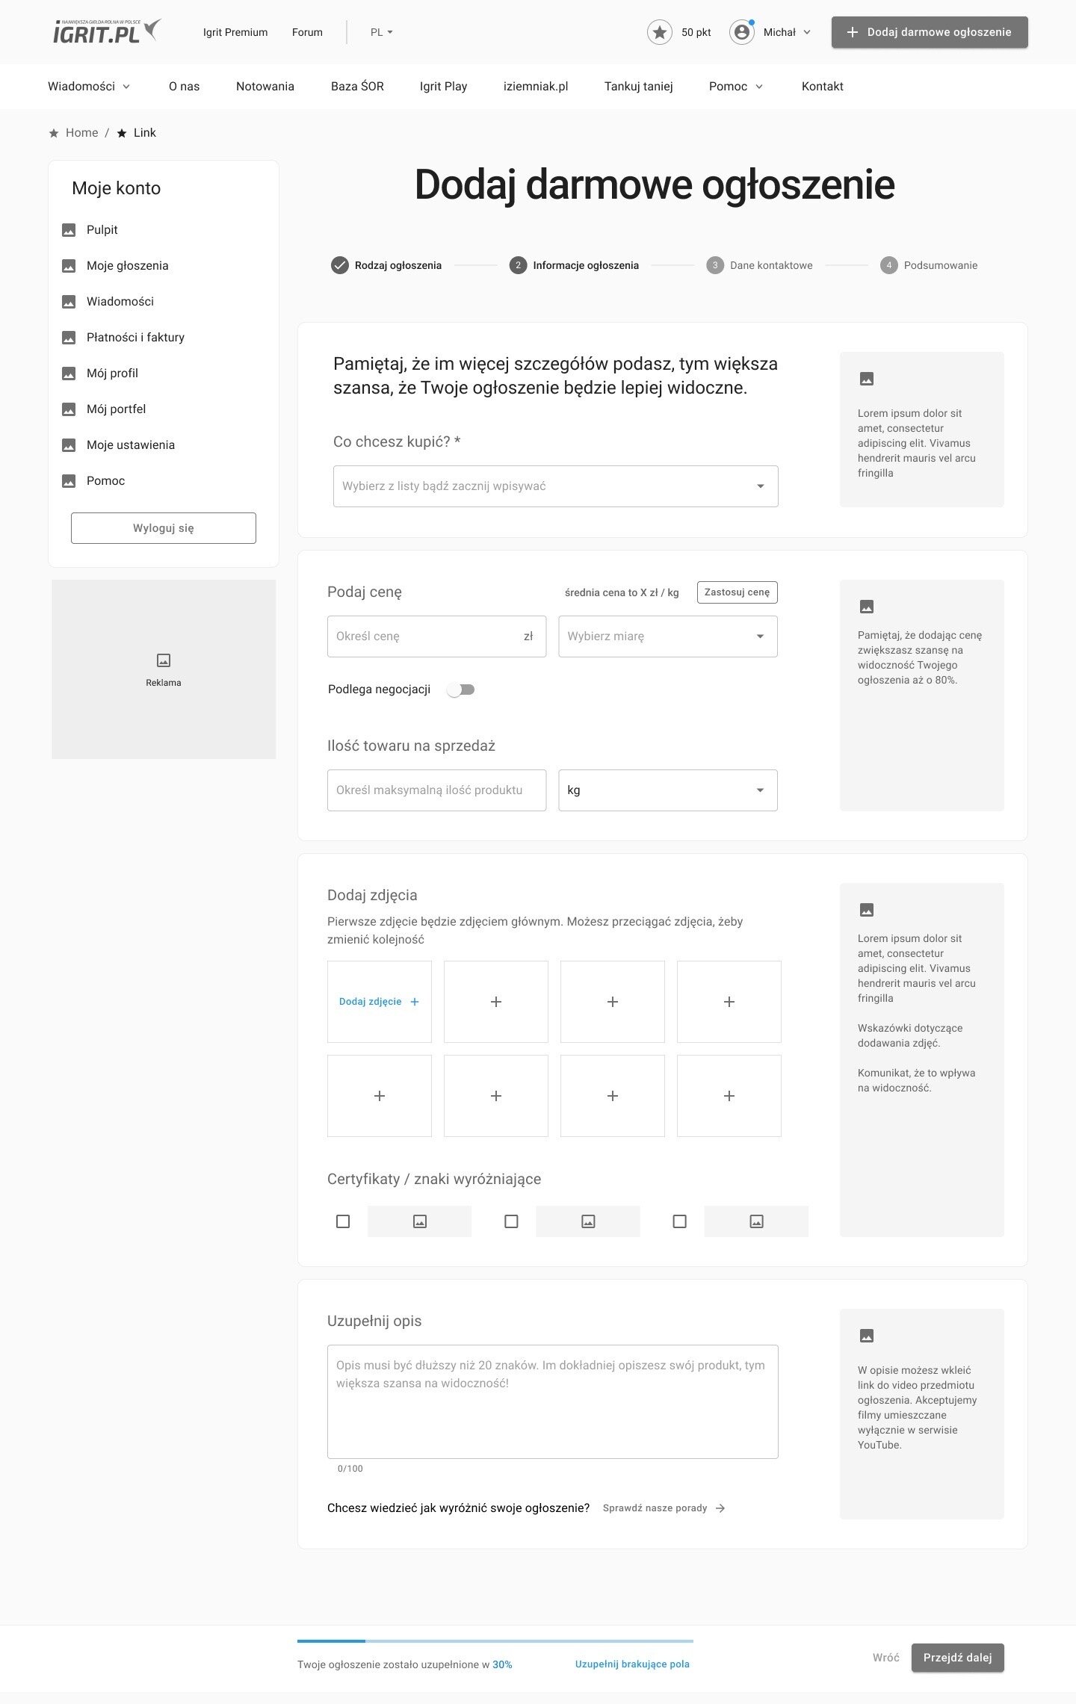The width and height of the screenshot is (1076, 1704).
Task: Click the star points icon
Action: coord(659,32)
